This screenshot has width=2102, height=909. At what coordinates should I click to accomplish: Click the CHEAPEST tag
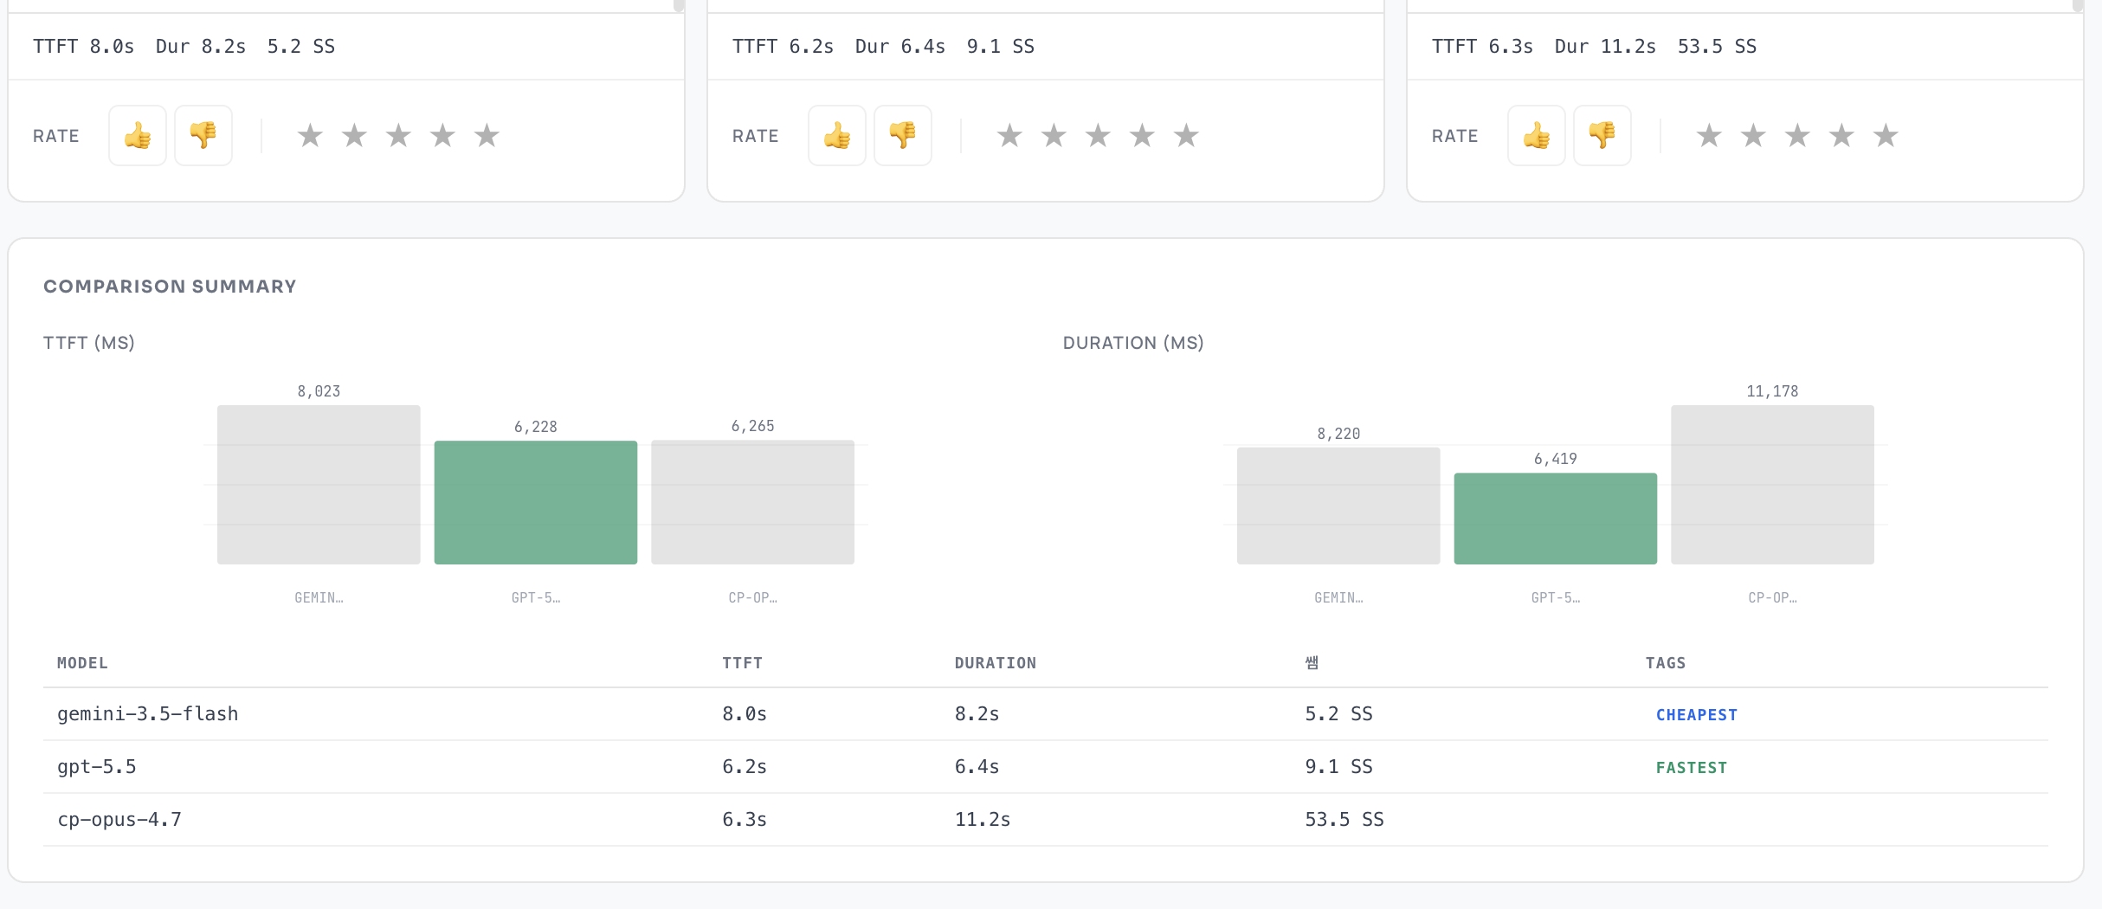pyautogui.click(x=1697, y=715)
